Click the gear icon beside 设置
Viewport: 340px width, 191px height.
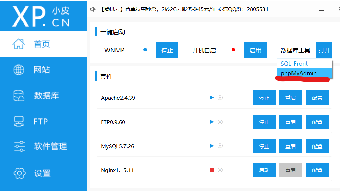click(x=19, y=173)
